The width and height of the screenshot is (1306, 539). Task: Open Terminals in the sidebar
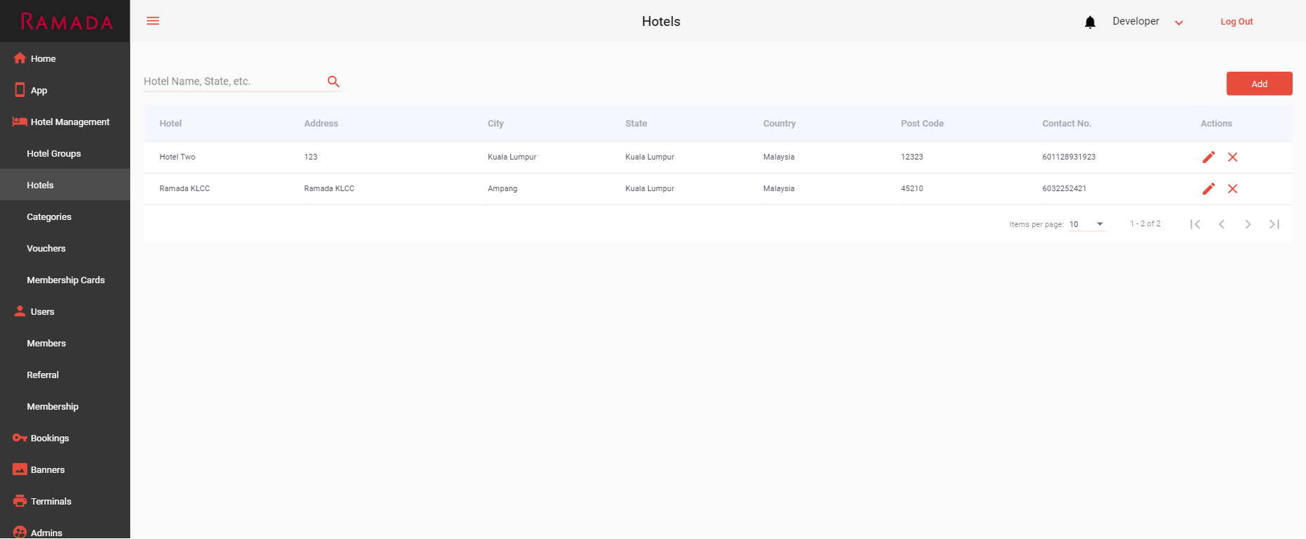(x=65, y=501)
